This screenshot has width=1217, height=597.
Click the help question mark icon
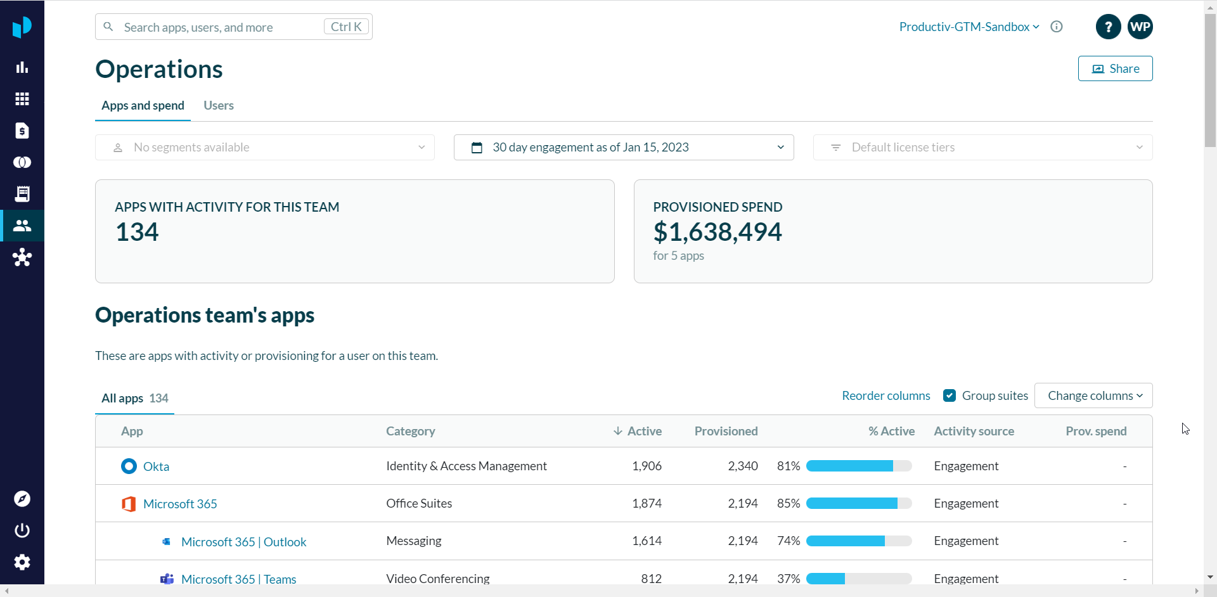coord(1108,27)
